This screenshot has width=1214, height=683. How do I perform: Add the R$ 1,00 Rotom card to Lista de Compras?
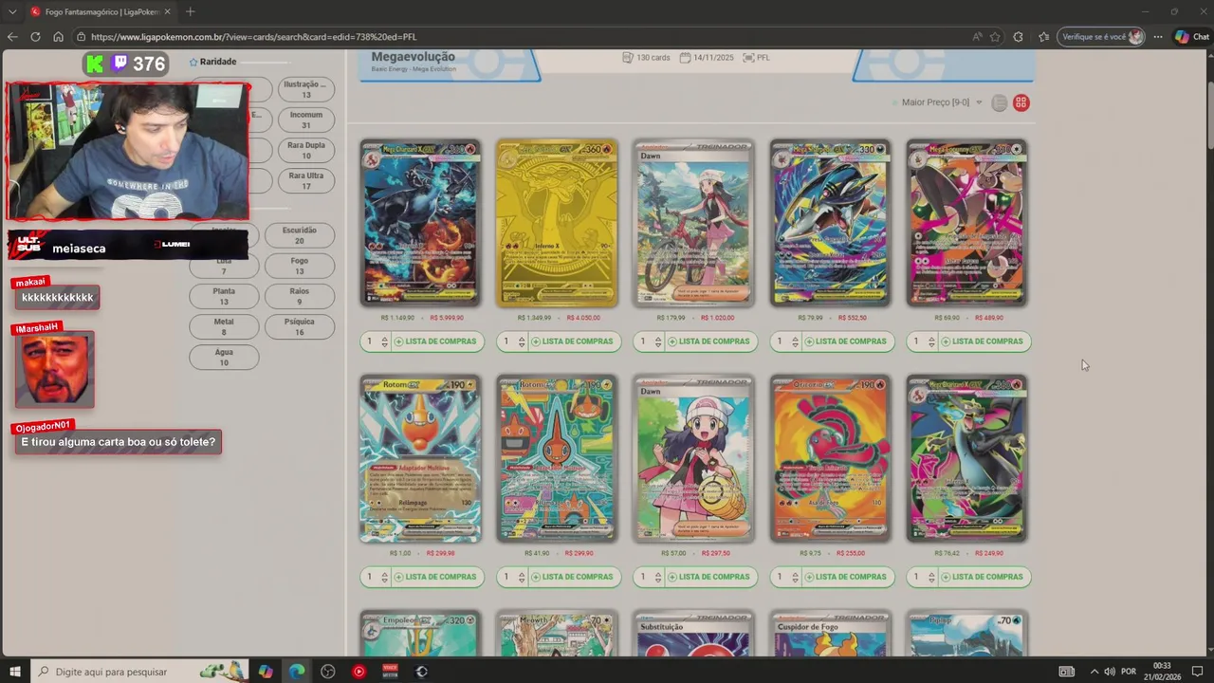click(x=435, y=577)
